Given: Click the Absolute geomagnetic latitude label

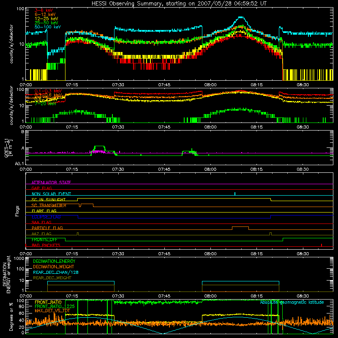Looking at the screenshot, I should pyautogui.click(x=292, y=302).
